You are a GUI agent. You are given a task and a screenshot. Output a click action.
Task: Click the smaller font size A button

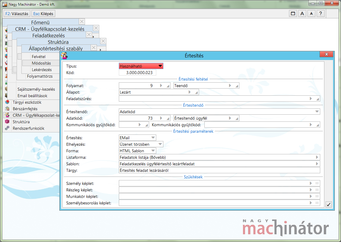pos(311,14)
